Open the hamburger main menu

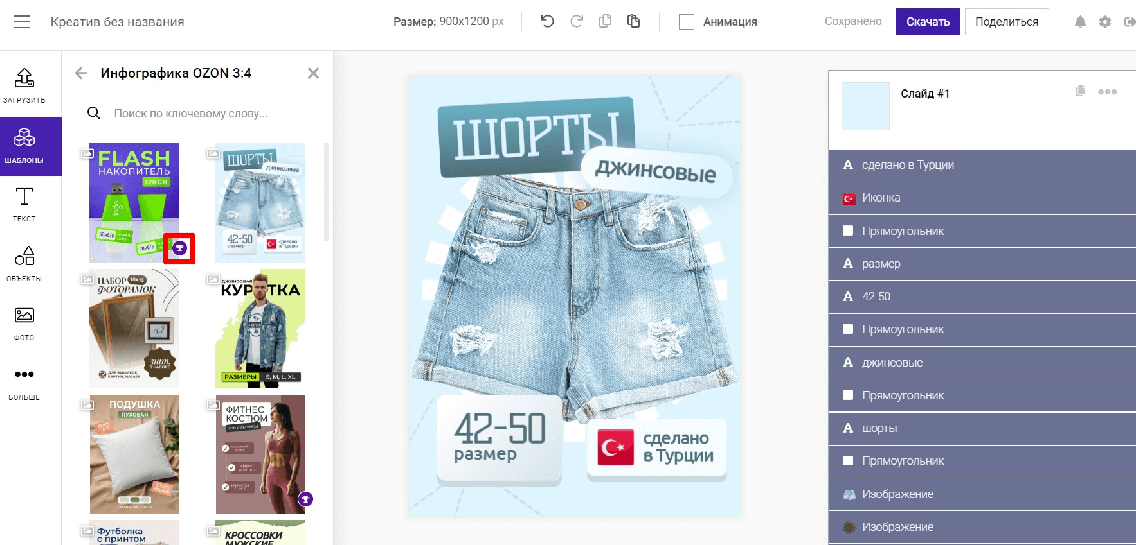click(x=22, y=22)
